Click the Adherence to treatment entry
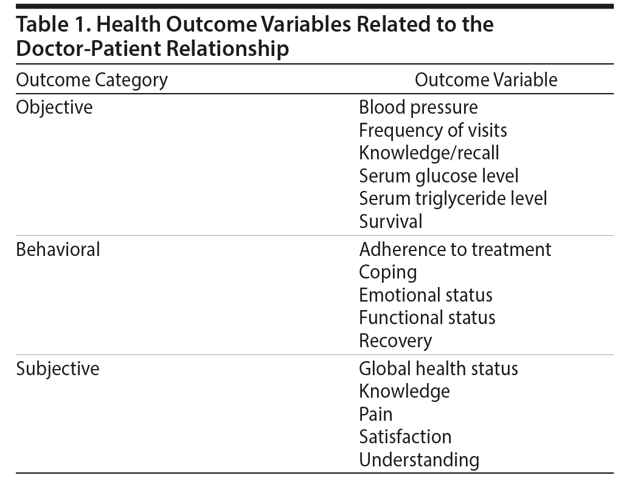Viewport: 635px width, 484px height. click(455, 249)
